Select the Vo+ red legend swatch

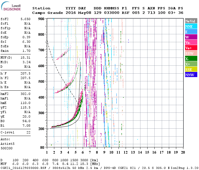coord(191,48)
